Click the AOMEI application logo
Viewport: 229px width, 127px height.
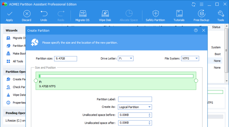(5, 4)
